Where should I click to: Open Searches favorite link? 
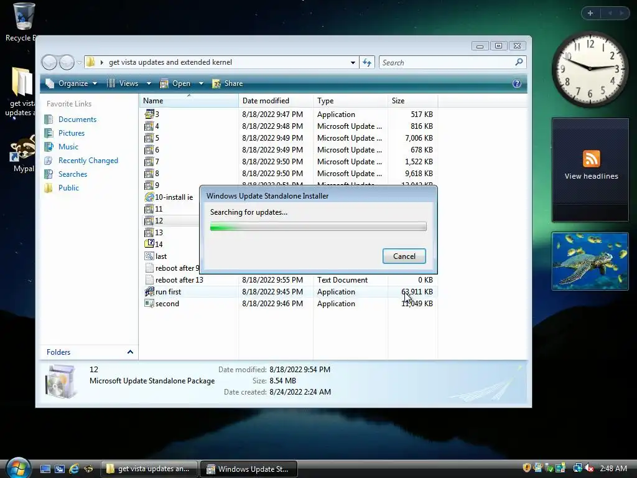point(73,174)
